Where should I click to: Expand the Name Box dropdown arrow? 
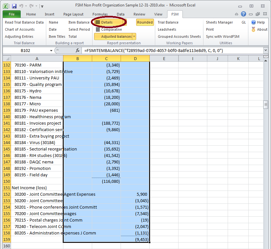51,51
